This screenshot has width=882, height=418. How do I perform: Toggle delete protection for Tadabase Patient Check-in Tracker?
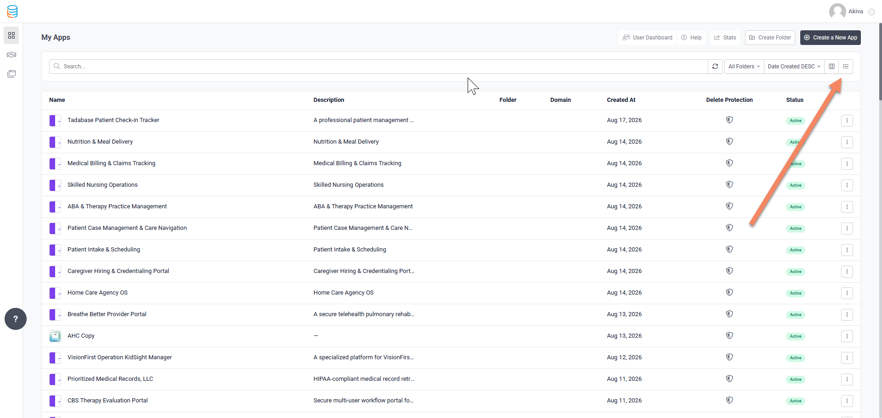(729, 120)
